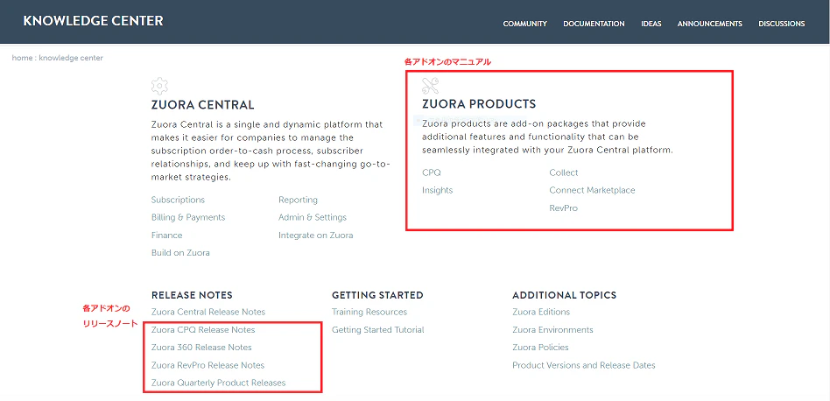Open the Collect product link
The width and height of the screenshot is (830, 401).
(x=564, y=172)
